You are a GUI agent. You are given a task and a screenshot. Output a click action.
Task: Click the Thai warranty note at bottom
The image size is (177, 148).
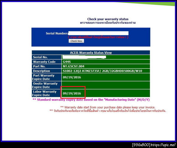108,111
